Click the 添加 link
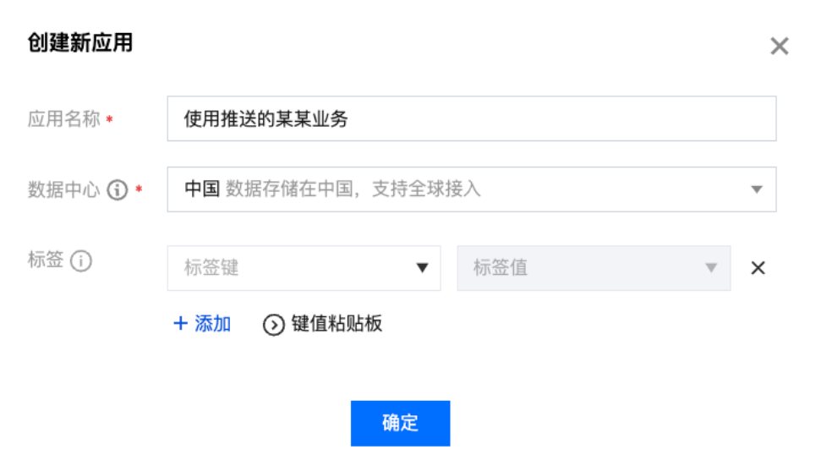The width and height of the screenshot is (816, 466). (x=212, y=324)
